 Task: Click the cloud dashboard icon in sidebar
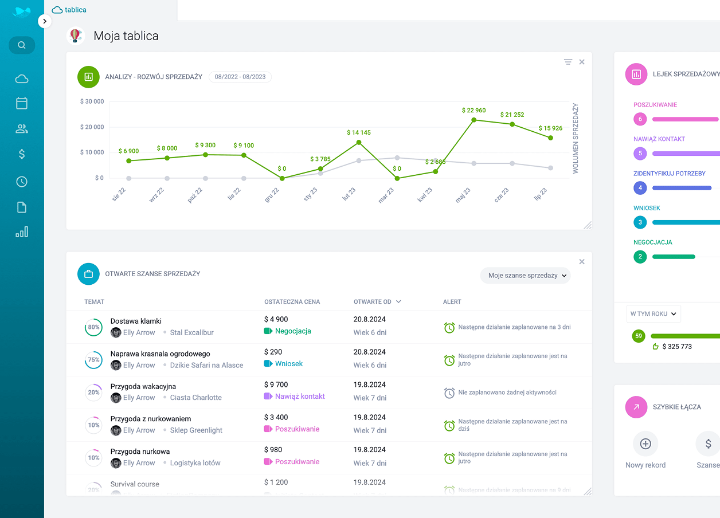pos(22,79)
